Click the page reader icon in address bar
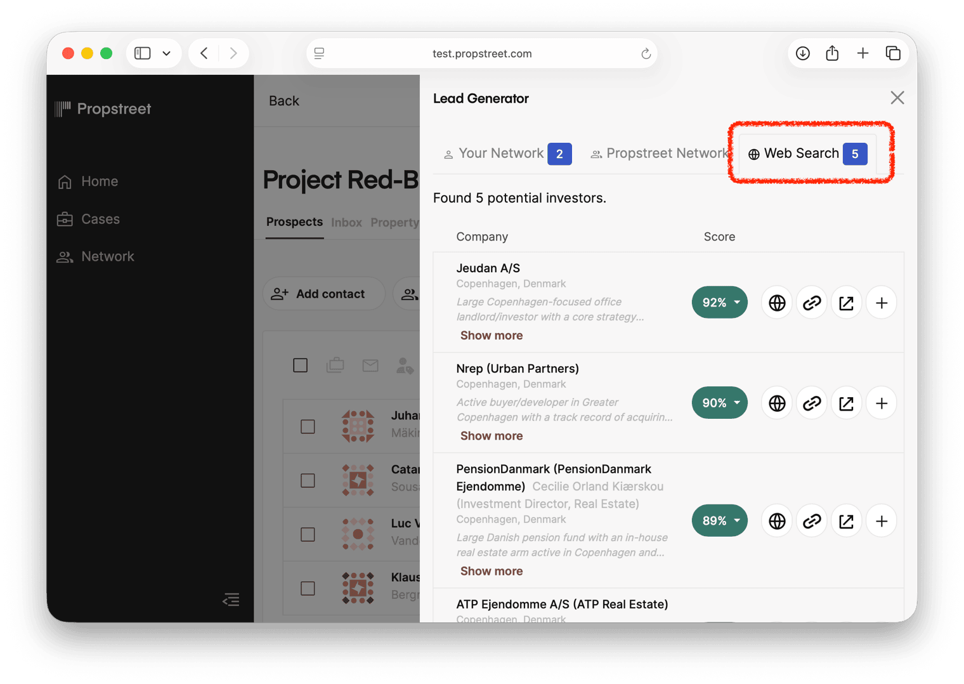Screen dimensions: 964x684 [x=320, y=54]
